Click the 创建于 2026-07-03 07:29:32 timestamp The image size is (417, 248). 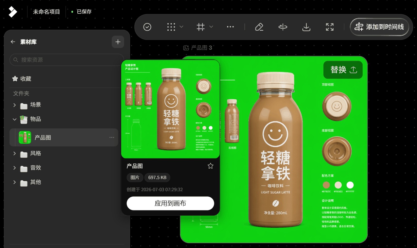pyautogui.click(x=155, y=190)
